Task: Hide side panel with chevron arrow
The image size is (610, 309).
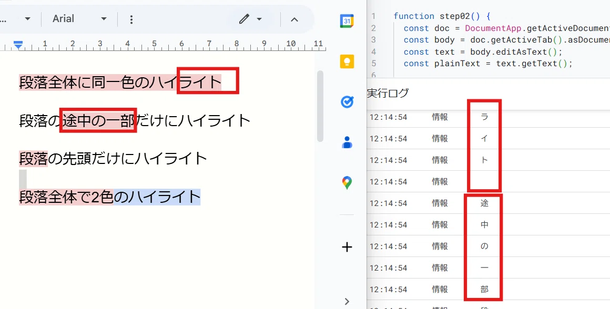Action: point(347,301)
